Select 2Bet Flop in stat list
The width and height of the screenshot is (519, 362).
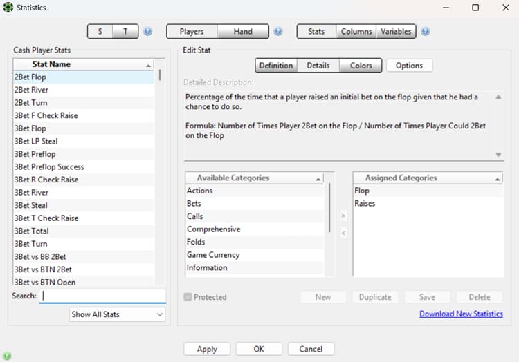pos(84,77)
